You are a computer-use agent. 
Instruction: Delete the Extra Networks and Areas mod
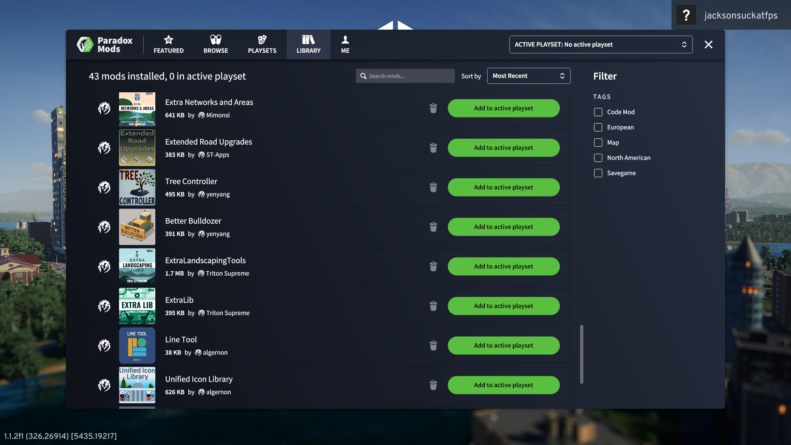pos(433,108)
